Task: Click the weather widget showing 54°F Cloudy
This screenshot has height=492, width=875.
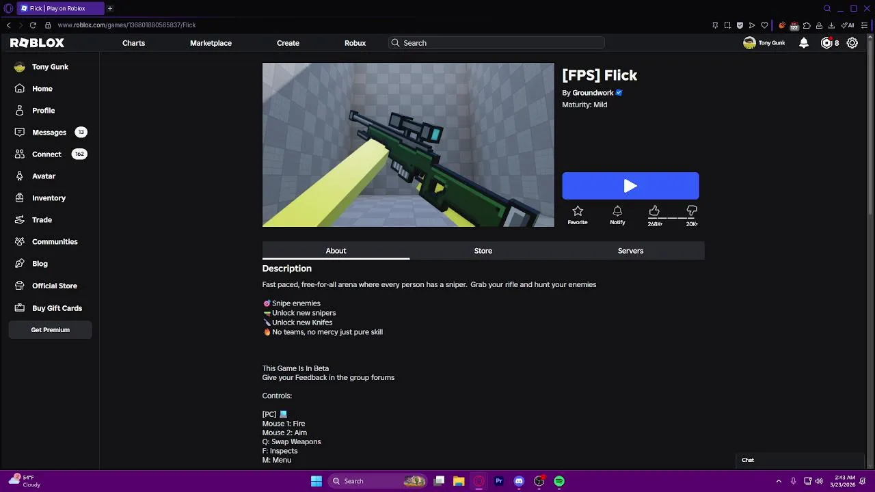Action: point(24,481)
